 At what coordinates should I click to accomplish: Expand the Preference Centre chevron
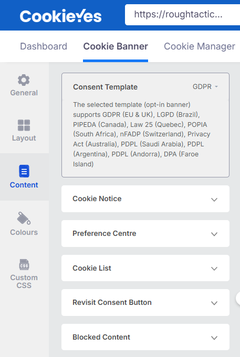coord(214,234)
